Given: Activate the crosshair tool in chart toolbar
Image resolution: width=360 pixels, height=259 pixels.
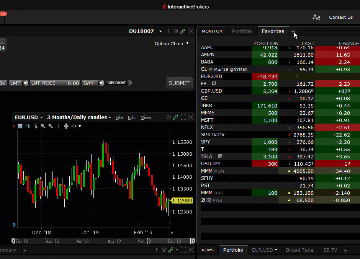Looking at the screenshot, I should (x=58, y=126).
